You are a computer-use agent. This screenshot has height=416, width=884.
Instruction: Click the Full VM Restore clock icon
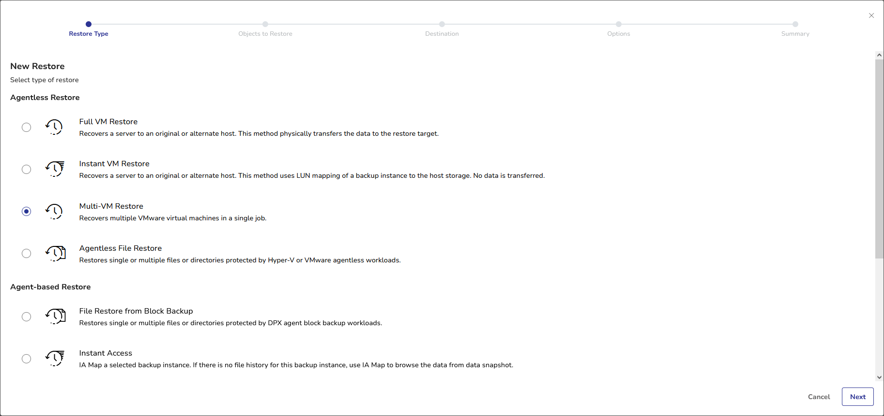(x=54, y=127)
